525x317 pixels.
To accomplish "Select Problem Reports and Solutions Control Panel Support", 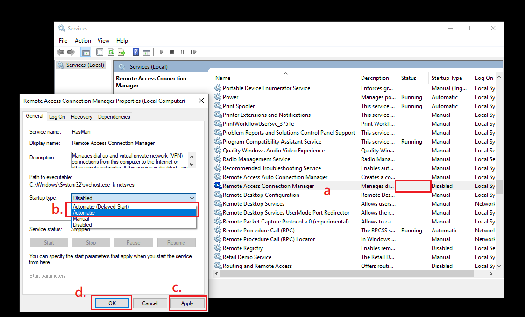I will (x=354, y=133).
